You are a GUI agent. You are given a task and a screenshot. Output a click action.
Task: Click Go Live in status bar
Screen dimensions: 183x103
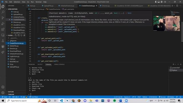click(x=162, y=97)
